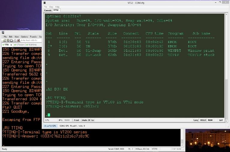Click the Show Port CPS button
The width and height of the screenshot is (230, 152).
click(x=51, y=126)
